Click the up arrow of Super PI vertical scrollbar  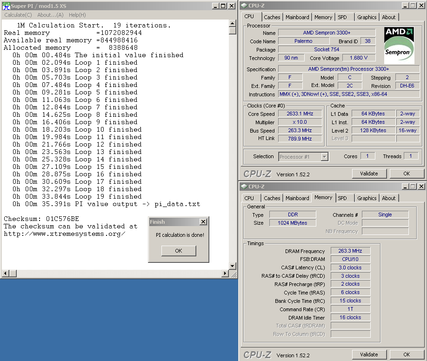click(x=232, y=23)
